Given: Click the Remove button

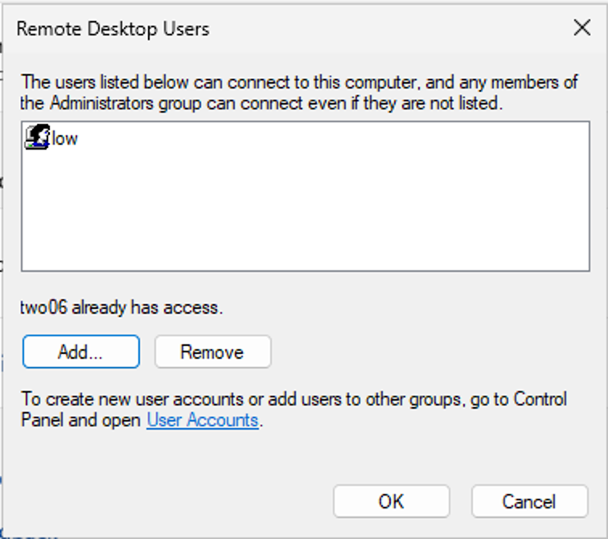Looking at the screenshot, I should click(212, 352).
